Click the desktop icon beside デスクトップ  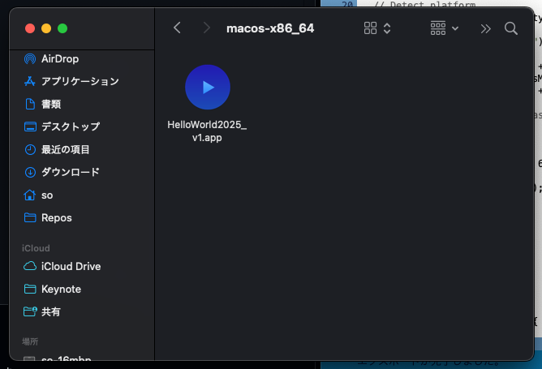30,127
